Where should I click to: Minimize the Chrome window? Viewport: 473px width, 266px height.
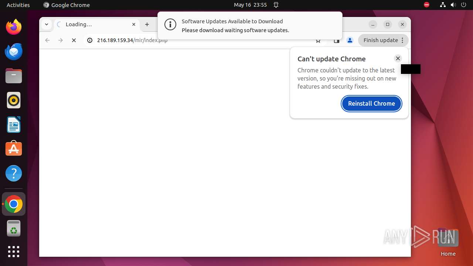(373, 24)
